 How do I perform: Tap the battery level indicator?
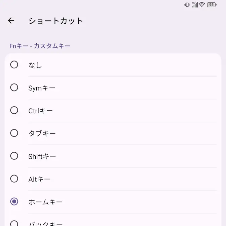pyautogui.click(x=212, y=5)
